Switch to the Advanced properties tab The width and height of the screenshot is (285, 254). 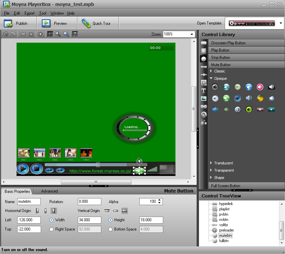coord(49,191)
